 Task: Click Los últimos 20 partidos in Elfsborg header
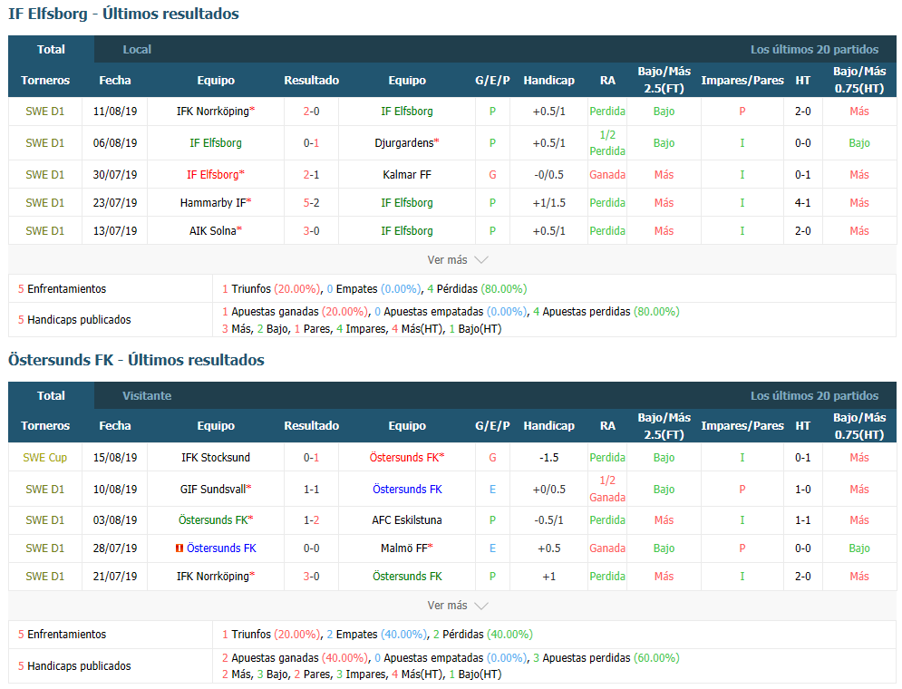pos(814,50)
